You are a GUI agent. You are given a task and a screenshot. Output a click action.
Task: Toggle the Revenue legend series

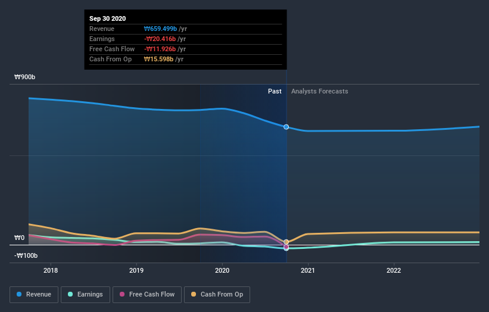pyautogui.click(x=34, y=295)
